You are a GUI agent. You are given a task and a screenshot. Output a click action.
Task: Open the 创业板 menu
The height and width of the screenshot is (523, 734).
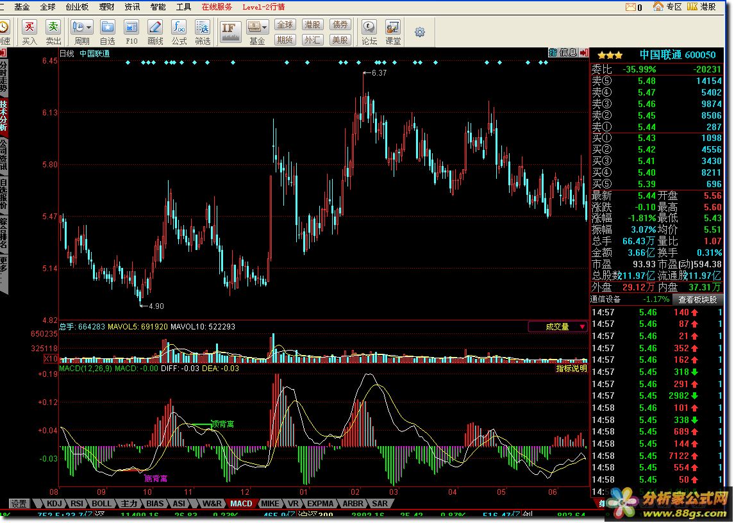coord(77,7)
